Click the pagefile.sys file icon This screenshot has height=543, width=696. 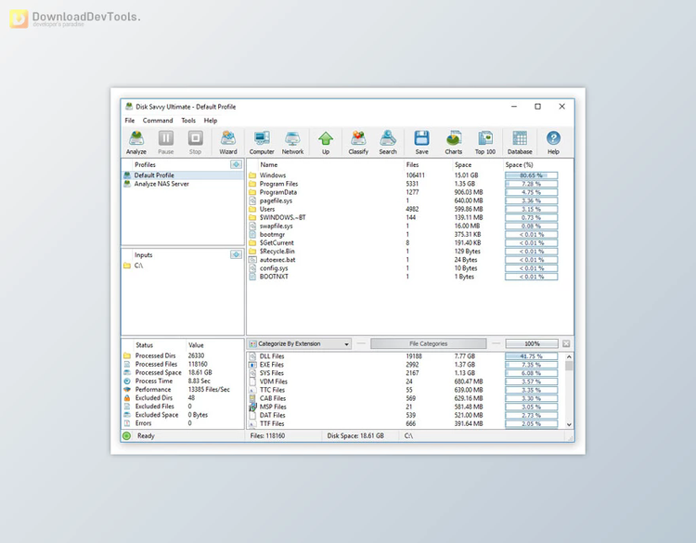pyautogui.click(x=252, y=200)
